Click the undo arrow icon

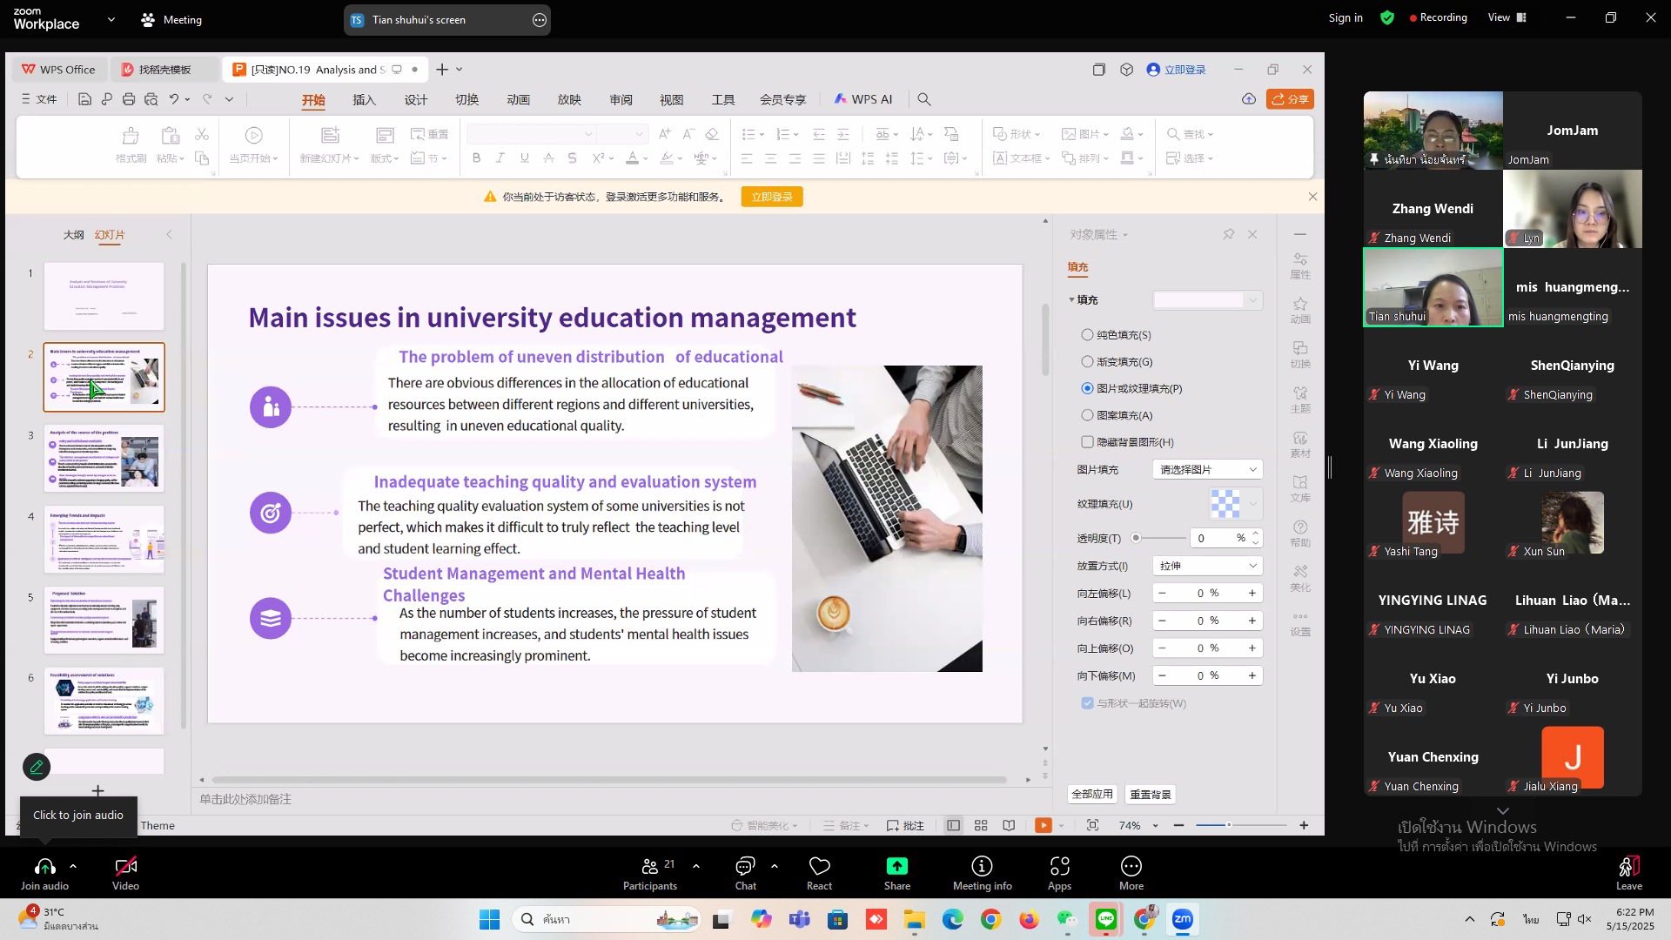pos(174,99)
